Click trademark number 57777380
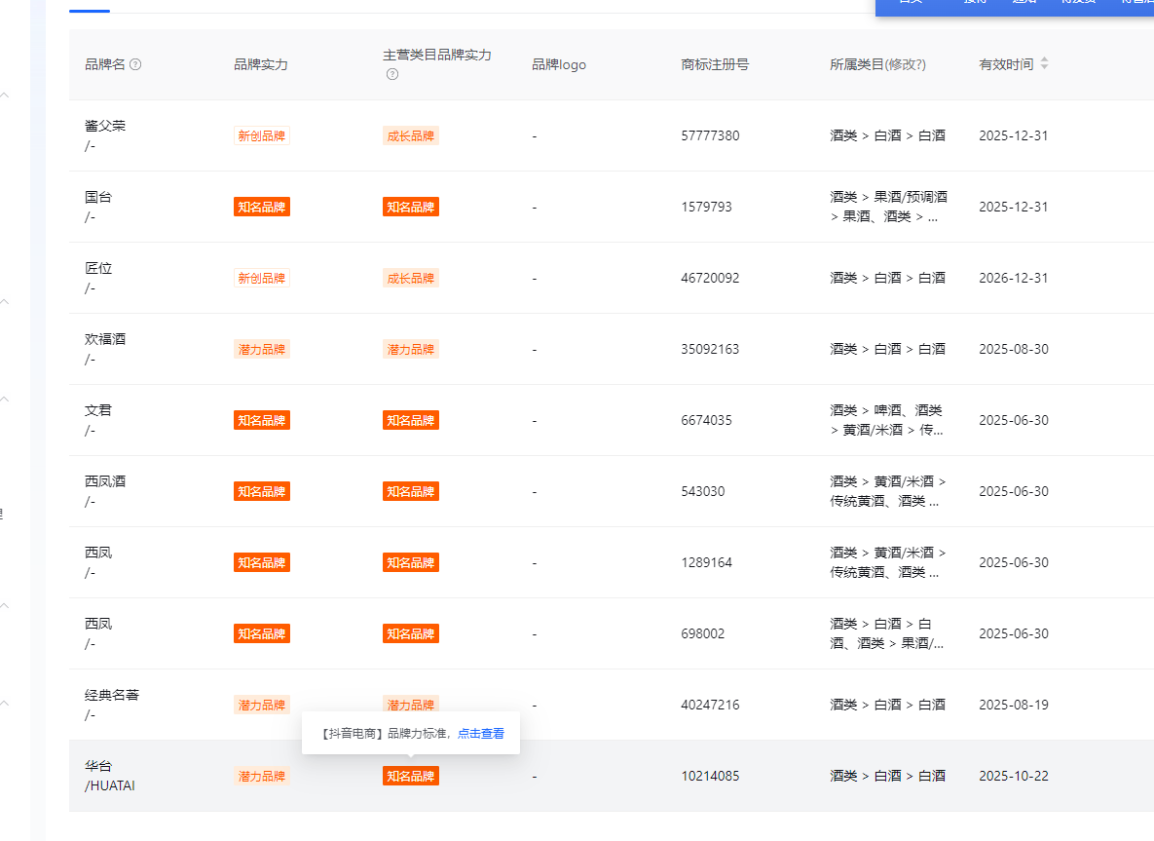1154x841 pixels. click(x=710, y=135)
